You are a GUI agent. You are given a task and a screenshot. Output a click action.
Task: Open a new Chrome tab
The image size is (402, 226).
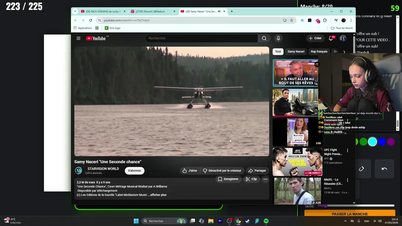(232, 11)
